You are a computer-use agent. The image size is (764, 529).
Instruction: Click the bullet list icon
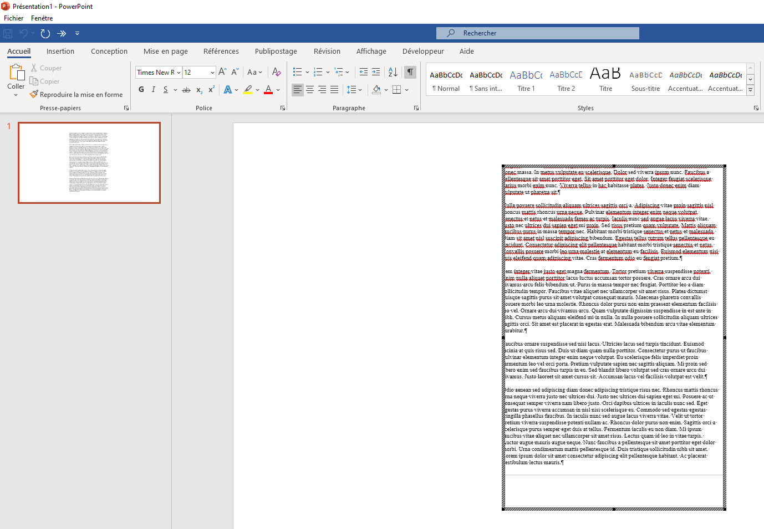click(x=297, y=72)
